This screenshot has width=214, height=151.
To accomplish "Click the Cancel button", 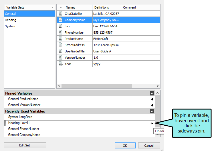I will (x=149, y=145).
